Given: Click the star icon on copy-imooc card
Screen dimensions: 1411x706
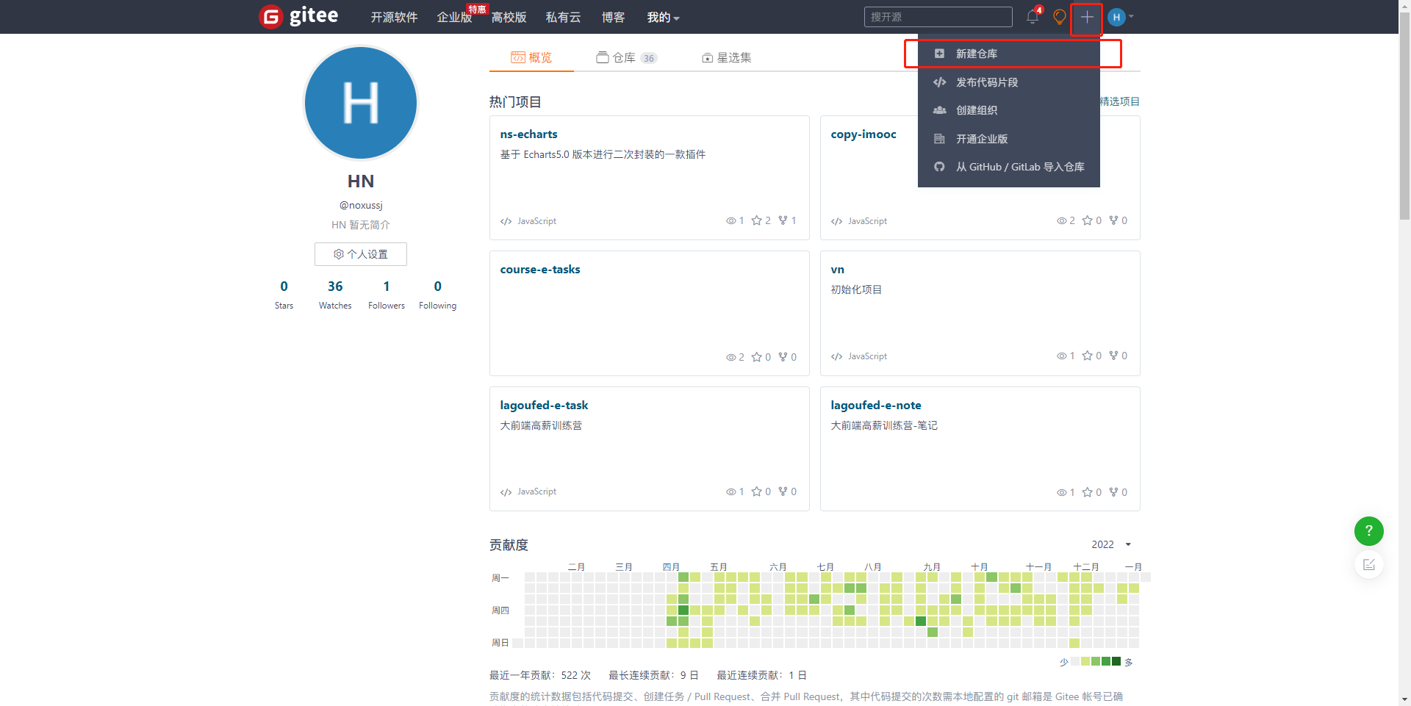Looking at the screenshot, I should click(x=1087, y=220).
